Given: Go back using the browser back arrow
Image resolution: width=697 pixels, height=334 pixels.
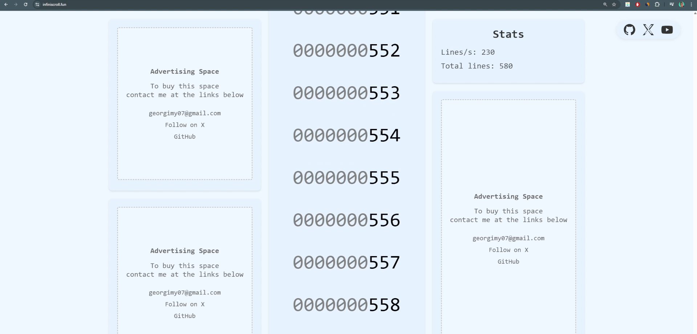Looking at the screenshot, I should [6, 4].
